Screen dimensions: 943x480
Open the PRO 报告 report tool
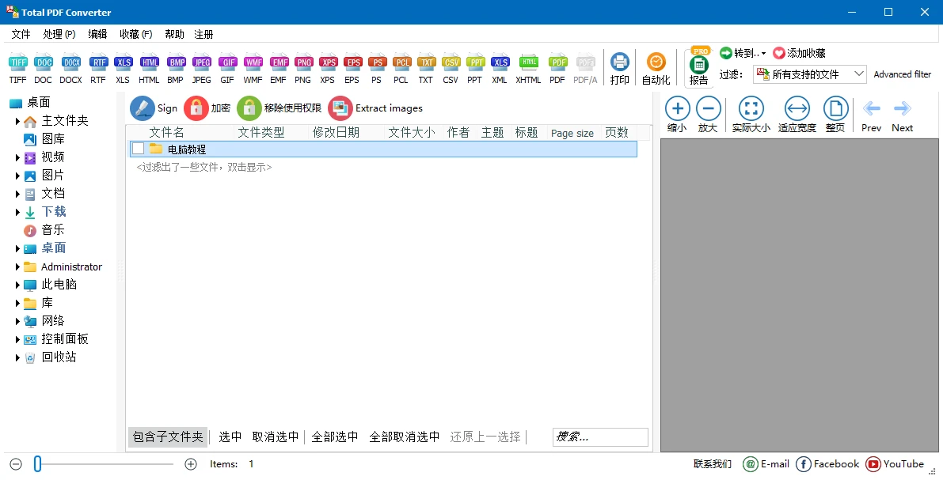pyautogui.click(x=699, y=66)
